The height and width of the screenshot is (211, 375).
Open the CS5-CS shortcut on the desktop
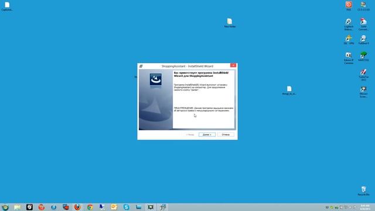(x=363, y=6)
